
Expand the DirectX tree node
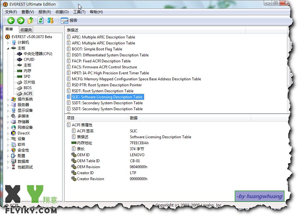[8, 134]
